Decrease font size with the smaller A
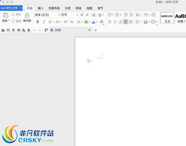 (x=87, y=15)
